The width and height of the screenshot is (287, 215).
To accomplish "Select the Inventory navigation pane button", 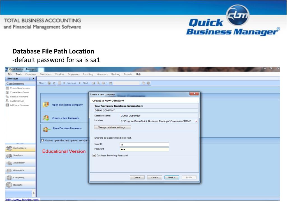I will [x=20, y=163].
